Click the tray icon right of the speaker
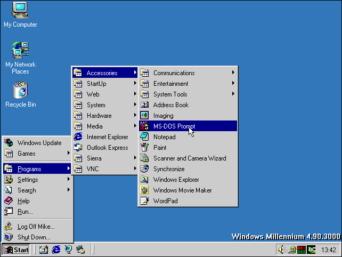 click(x=292, y=250)
